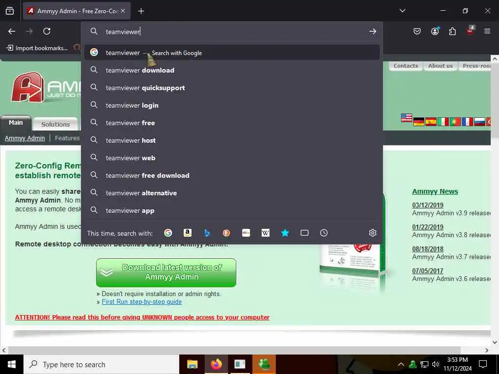This screenshot has width=499, height=374.
Task: Switch site language with US flag
Action: click(x=406, y=118)
